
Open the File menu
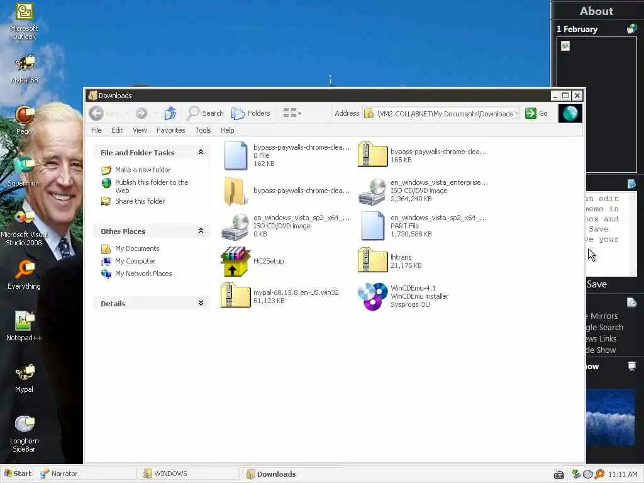click(96, 130)
